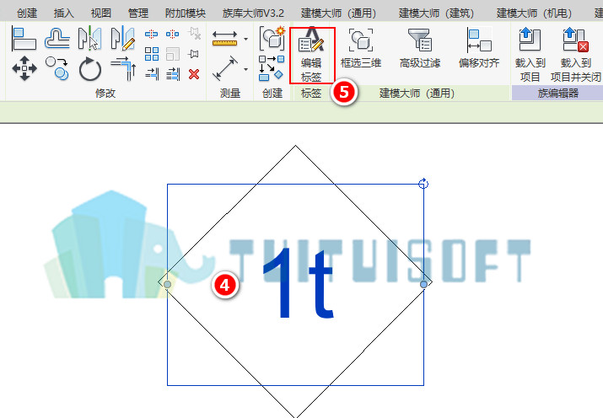Expand the Measure tool dropdown arrow
This screenshot has height=418, width=603.
coord(245,70)
